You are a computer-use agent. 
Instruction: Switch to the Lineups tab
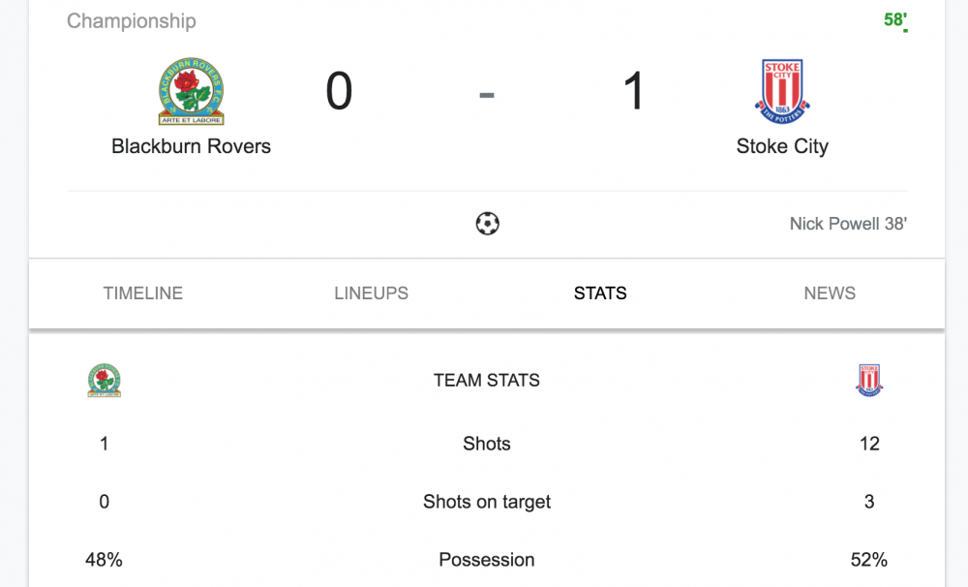coord(371,293)
